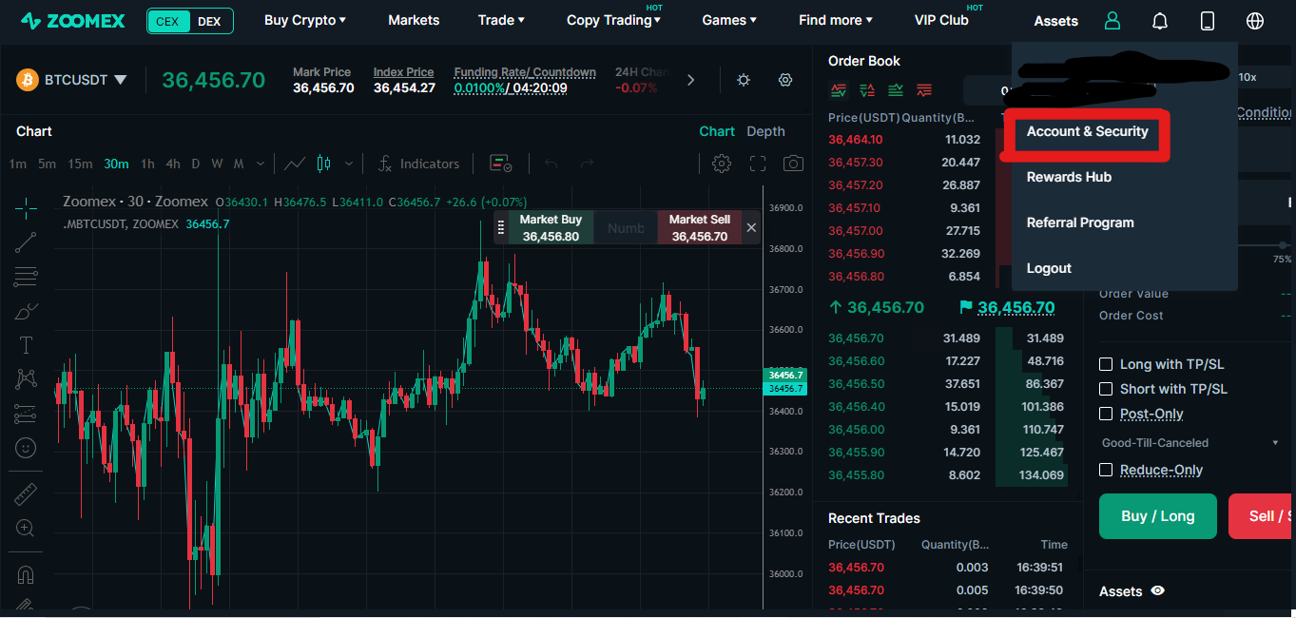Viewport: 1296px width, 618px height.
Task: Open the Markets page
Action: [x=414, y=20]
